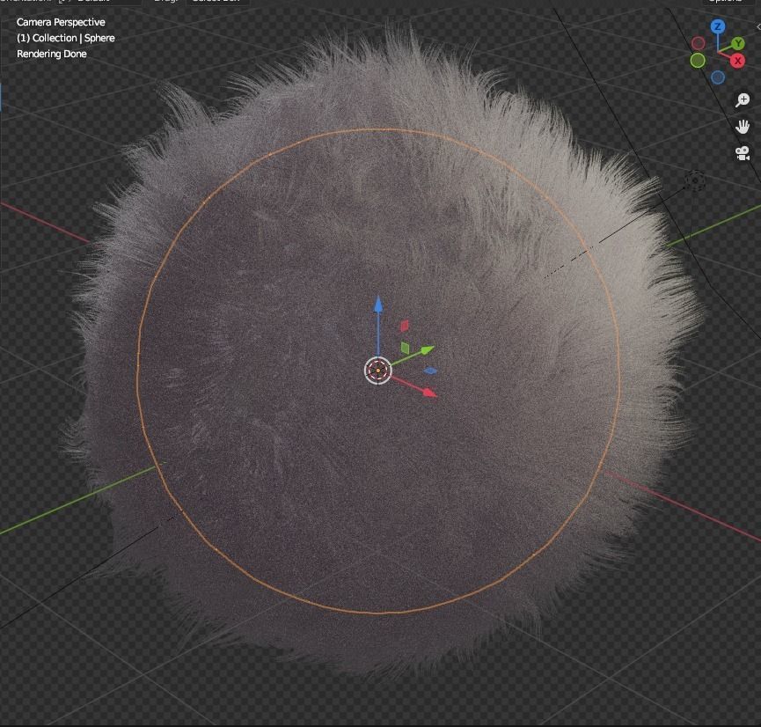Click the blue Z axis on navigation gizmo
Image resolution: width=761 pixels, height=727 pixels.
pos(718,26)
